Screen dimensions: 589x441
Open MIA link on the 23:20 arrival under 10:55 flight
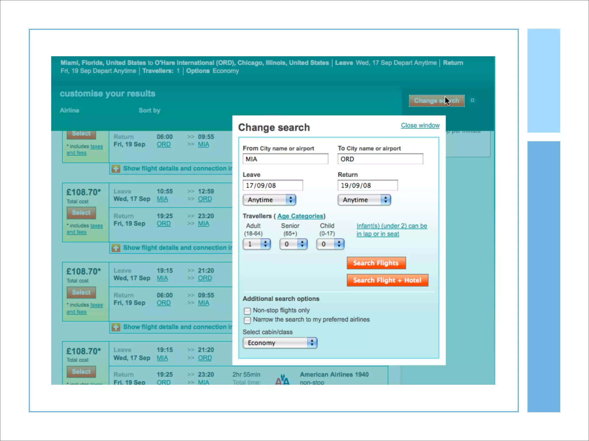[x=203, y=224]
